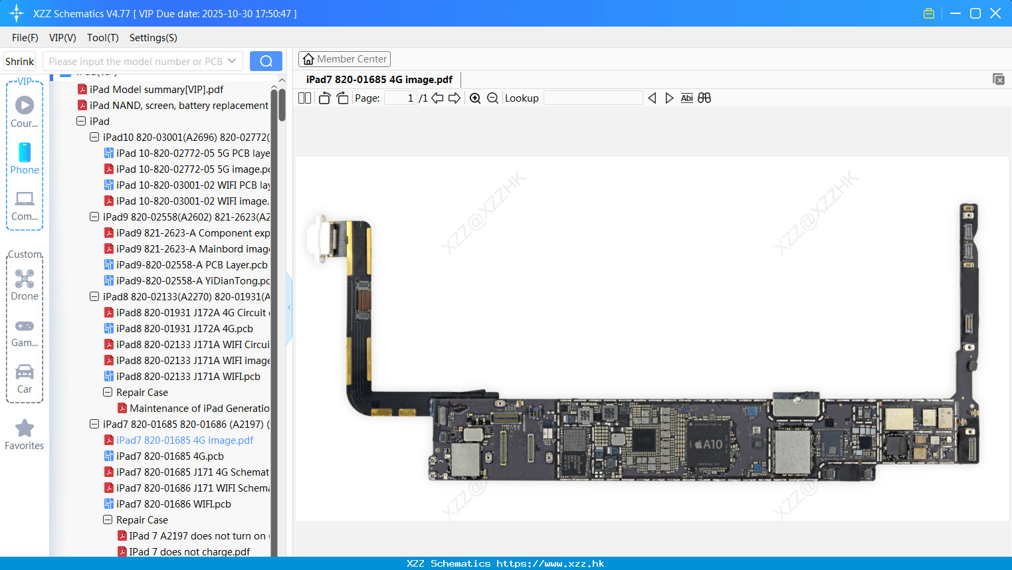Collapse the sidebar with splitter handle
Image resolution: width=1012 pixels, height=570 pixels.
coord(289,308)
